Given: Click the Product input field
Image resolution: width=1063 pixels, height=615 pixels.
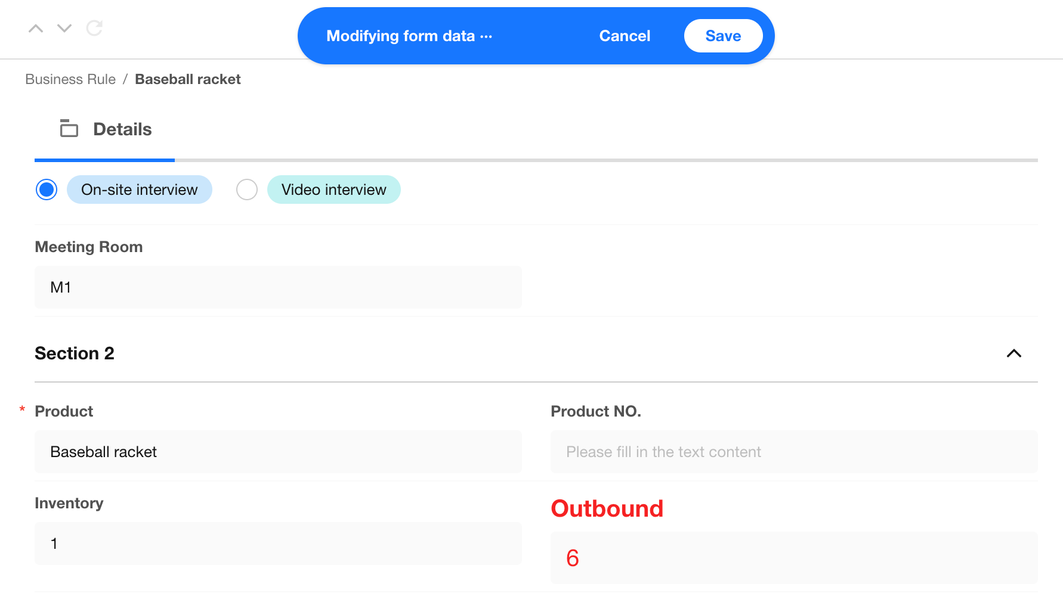Looking at the screenshot, I should point(278,452).
